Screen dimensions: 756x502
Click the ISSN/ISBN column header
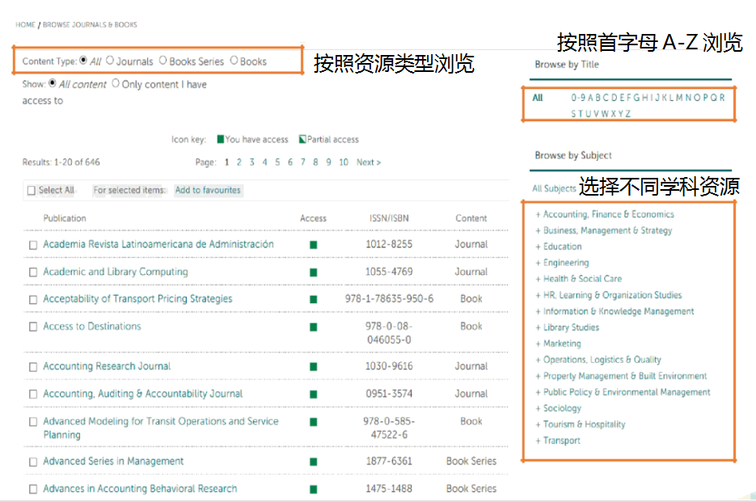tap(389, 218)
